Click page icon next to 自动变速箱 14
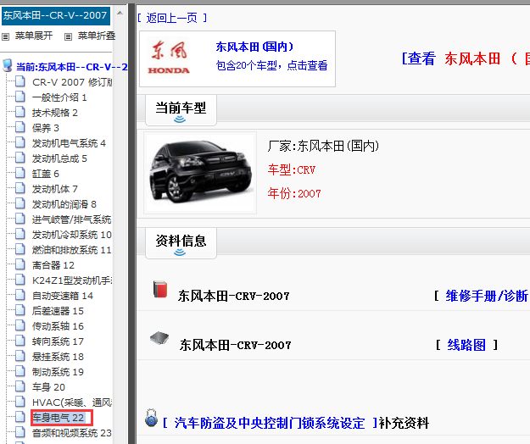The height and width of the screenshot is (444, 530). coord(20,295)
